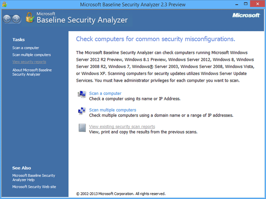Click the back navigation arrow button
This screenshot has width=266, height=199.
point(7,19)
